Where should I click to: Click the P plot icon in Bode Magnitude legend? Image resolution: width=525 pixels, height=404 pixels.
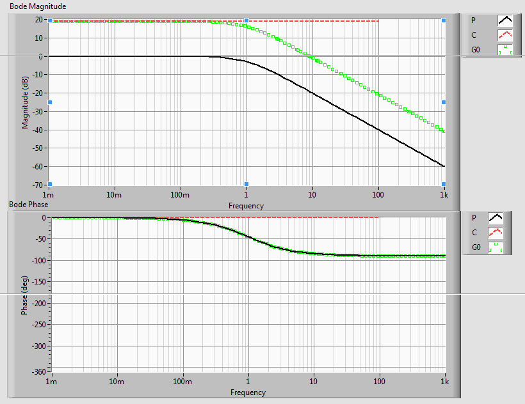(x=505, y=20)
